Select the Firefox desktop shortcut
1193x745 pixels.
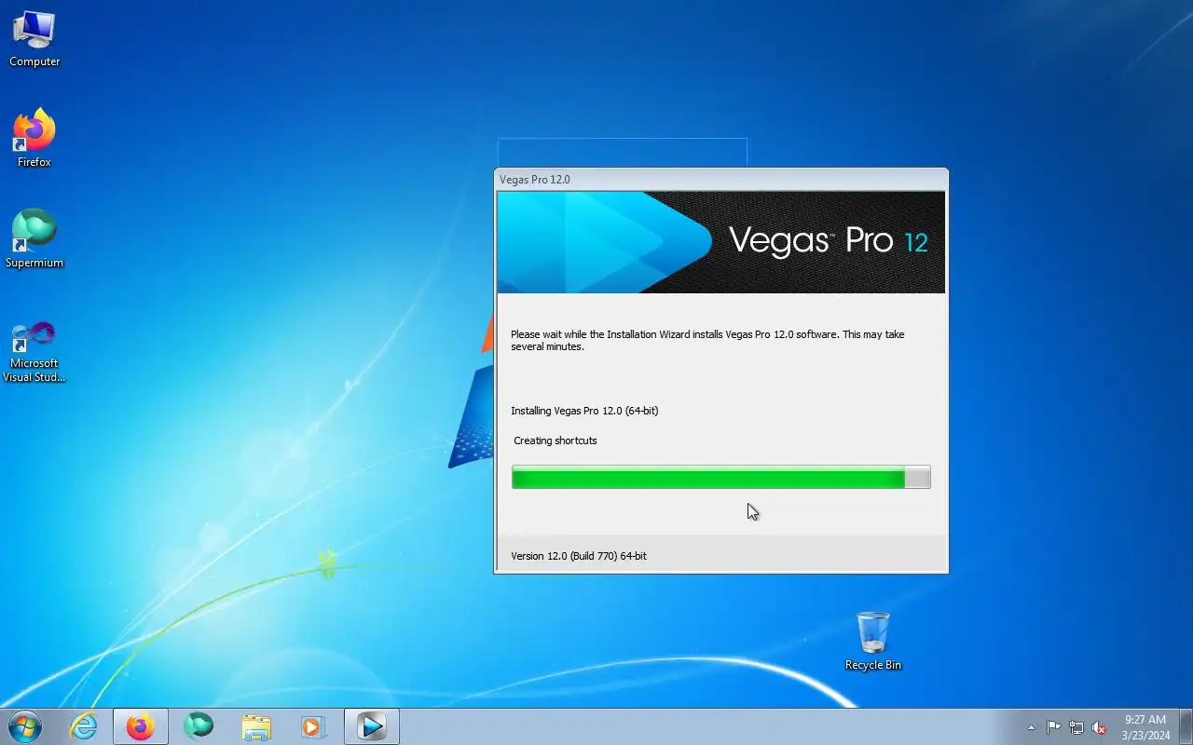pos(34,139)
